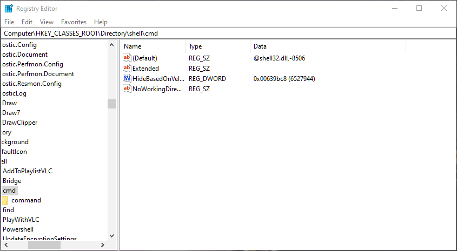Click the Extended string value icon
The image size is (457, 251).
(x=127, y=68)
